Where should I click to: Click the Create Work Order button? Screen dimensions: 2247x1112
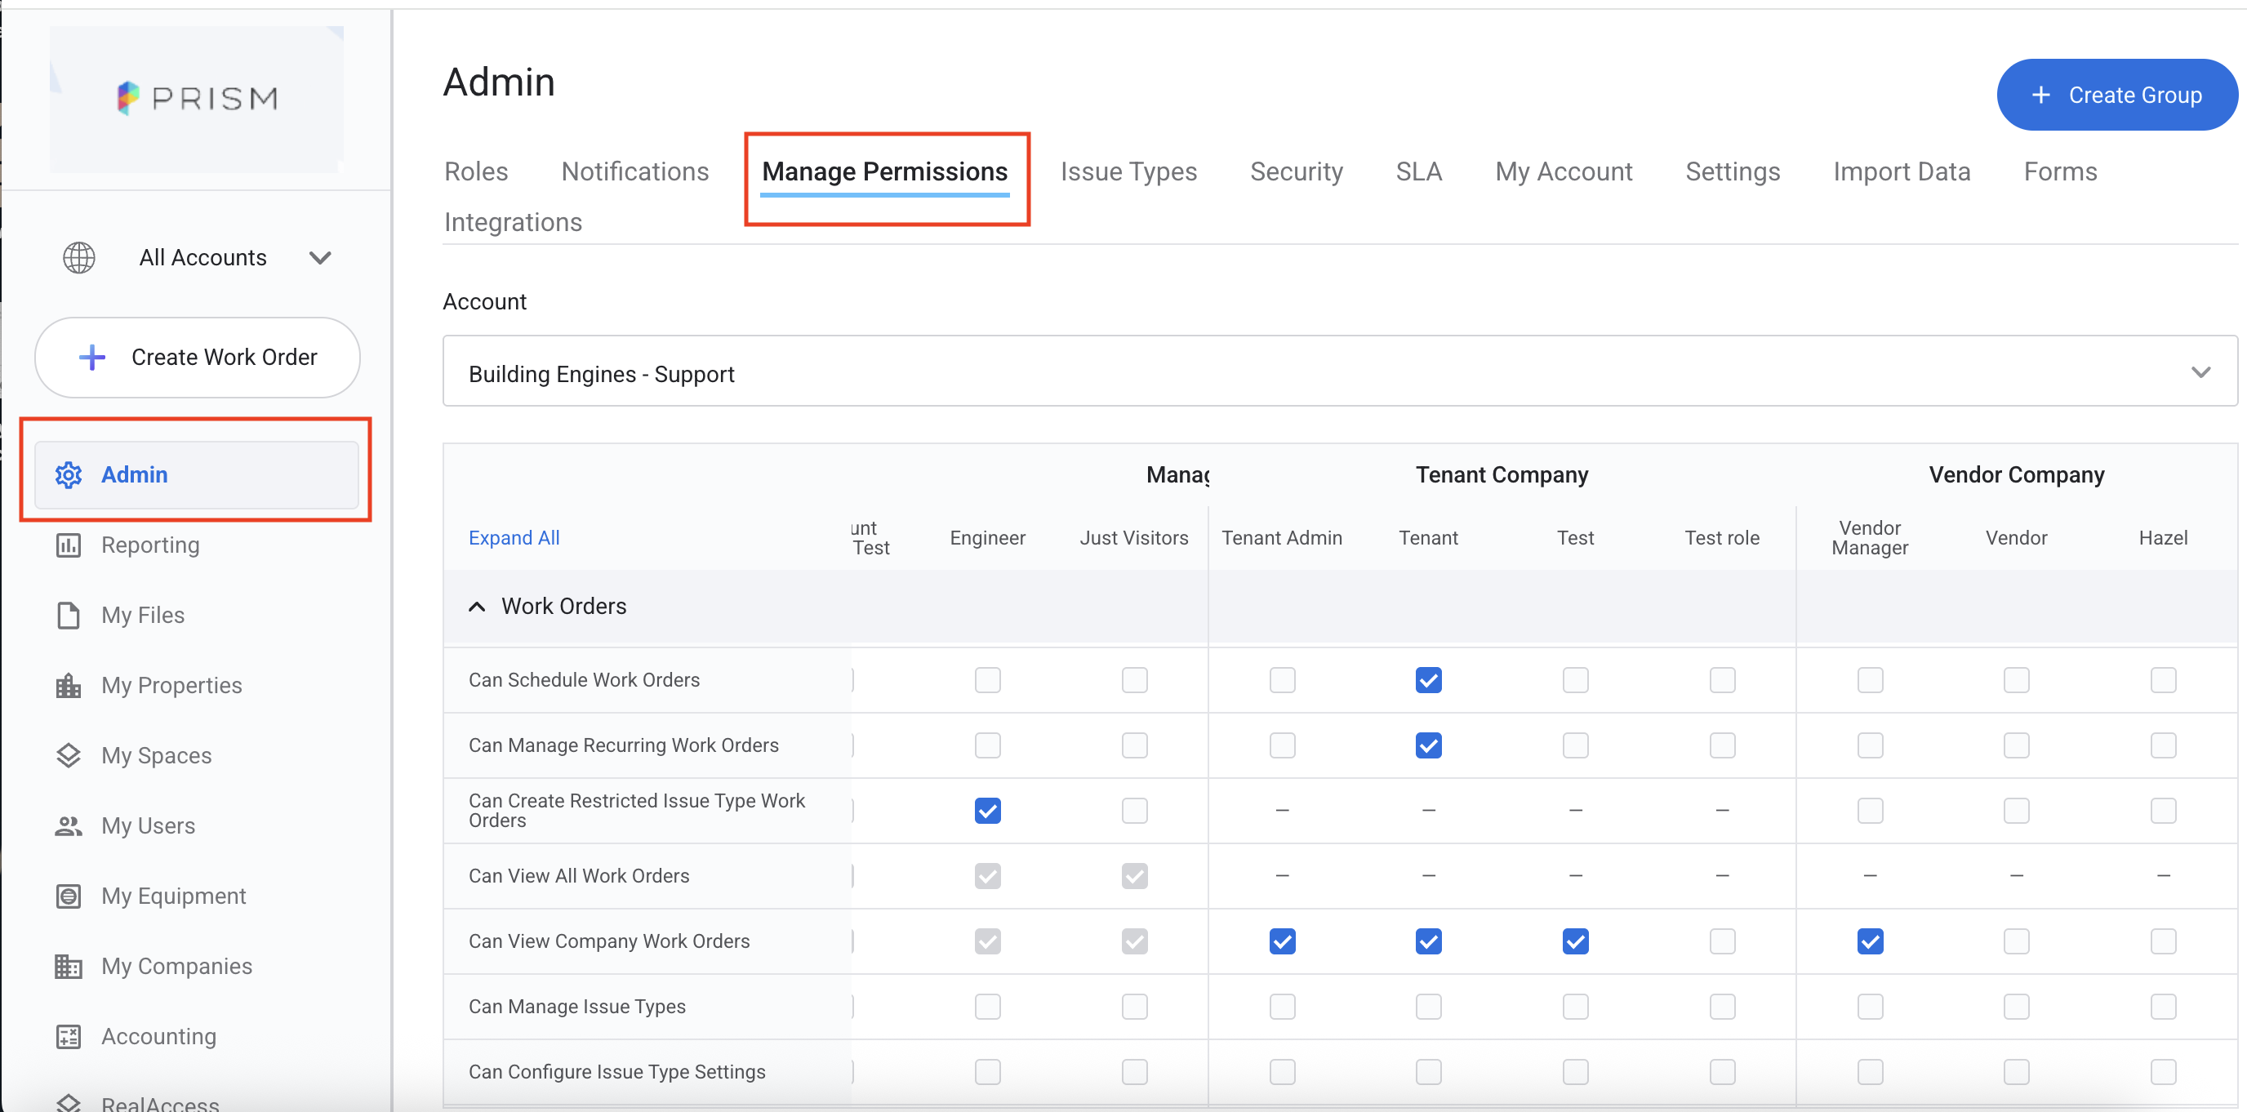pos(197,357)
